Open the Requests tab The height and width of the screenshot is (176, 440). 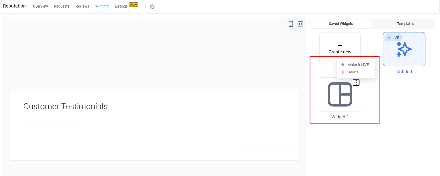click(62, 6)
